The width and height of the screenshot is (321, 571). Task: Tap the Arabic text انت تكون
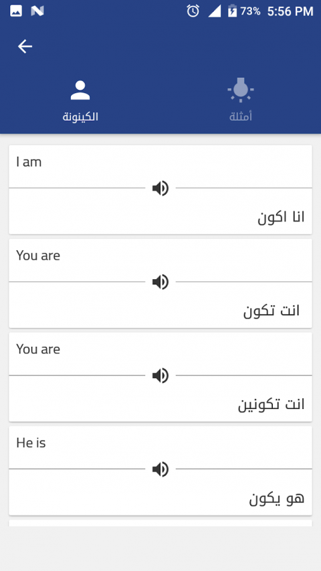(272, 311)
